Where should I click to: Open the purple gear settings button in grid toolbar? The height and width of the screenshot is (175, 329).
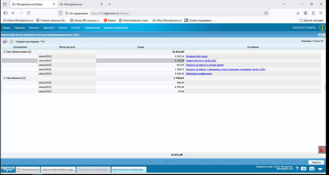(x=4, y=41)
